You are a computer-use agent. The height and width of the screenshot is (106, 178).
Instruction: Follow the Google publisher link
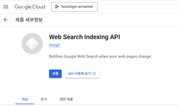55,45
